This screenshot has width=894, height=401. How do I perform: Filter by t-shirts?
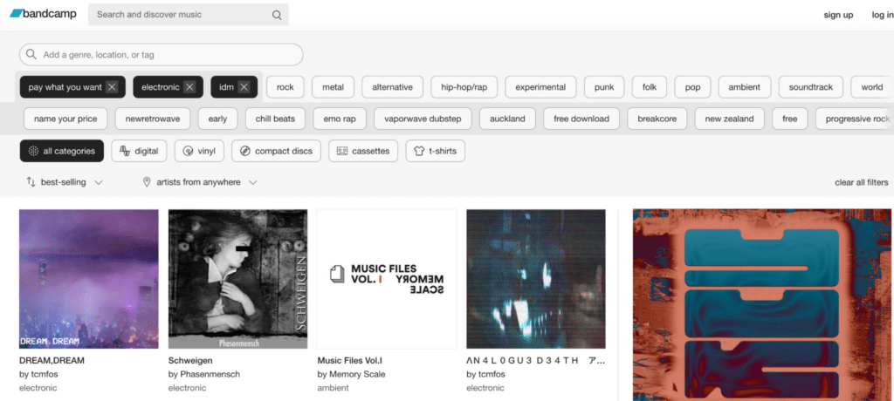(x=435, y=151)
